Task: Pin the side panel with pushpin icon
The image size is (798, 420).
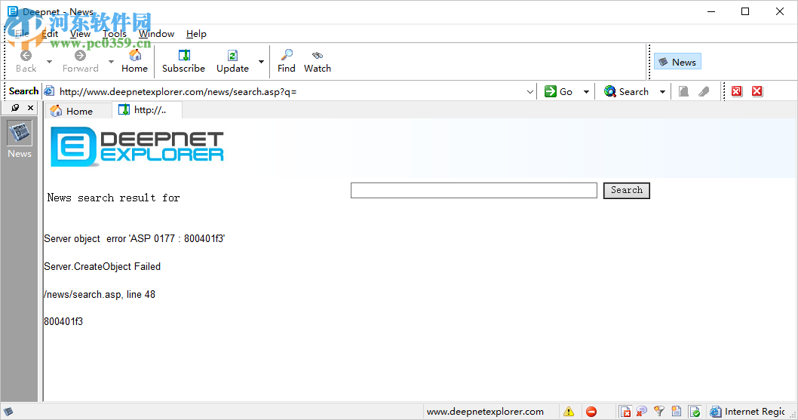Action: pyautogui.click(x=15, y=107)
